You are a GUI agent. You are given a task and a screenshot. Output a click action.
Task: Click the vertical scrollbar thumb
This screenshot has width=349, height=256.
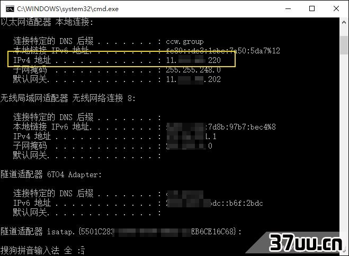click(x=344, y=45)
